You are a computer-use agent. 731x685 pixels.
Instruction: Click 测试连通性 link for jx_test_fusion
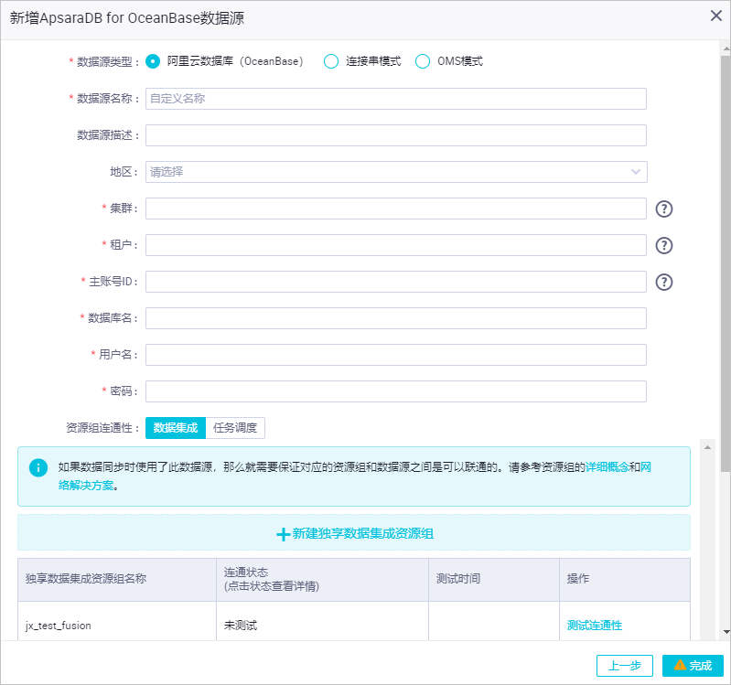click(595, 626)
